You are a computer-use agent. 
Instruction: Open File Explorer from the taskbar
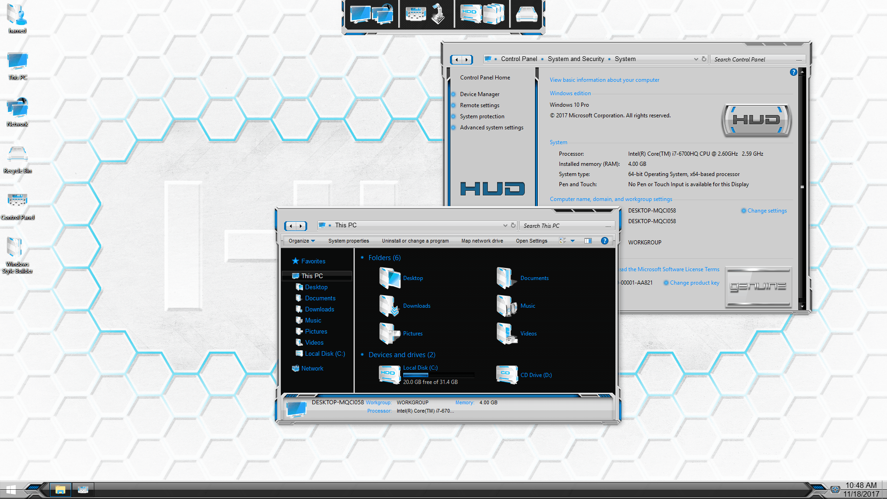pos(60,490)
